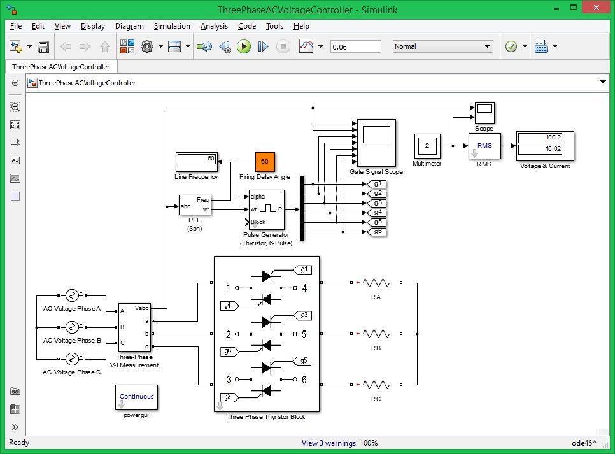This screenshot has width=615, height=454.
Task: Click the Build Model icon
Action: coord(541,46)
